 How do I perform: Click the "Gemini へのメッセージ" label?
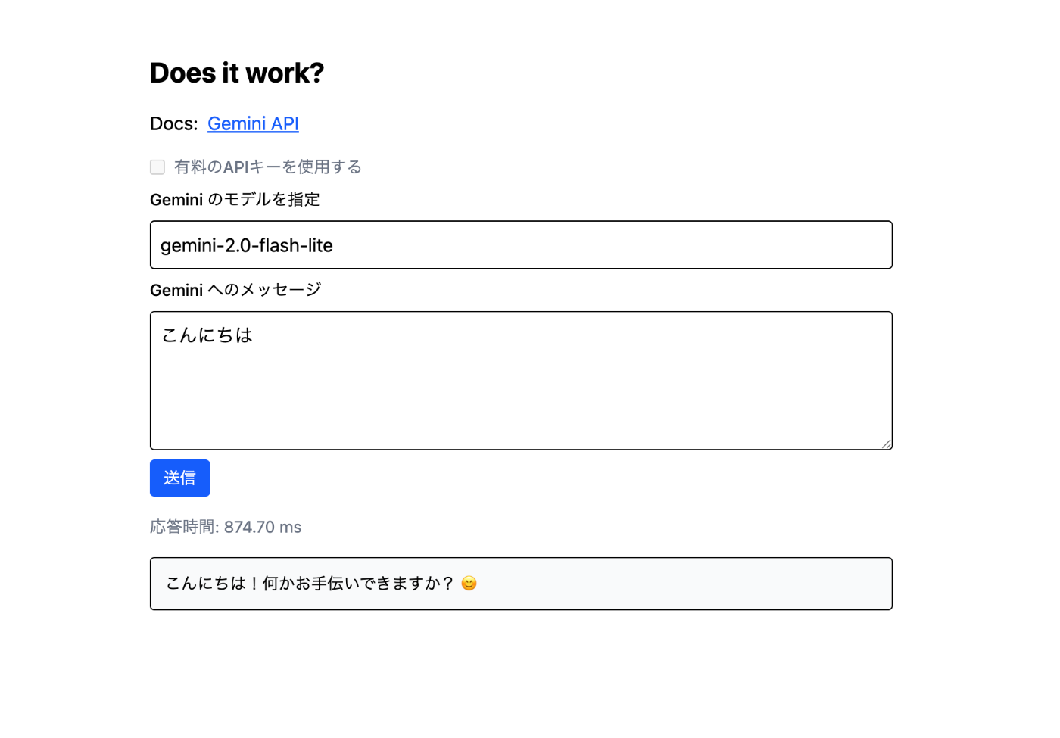tap(235, 290)
